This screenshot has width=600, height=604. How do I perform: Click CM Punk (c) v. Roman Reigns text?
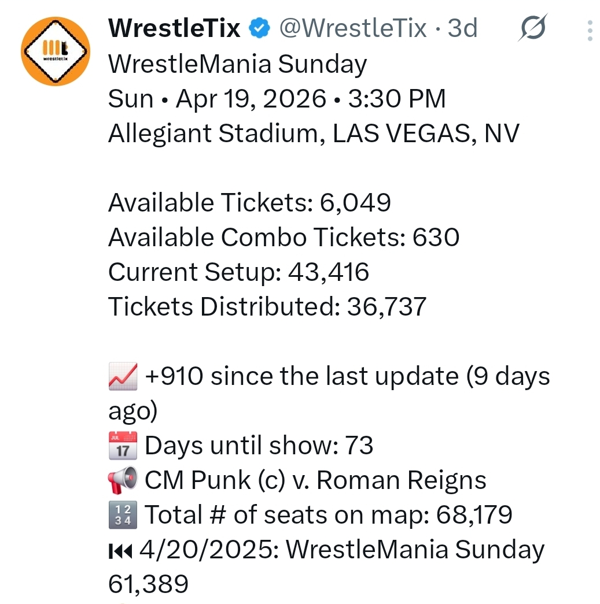(x=315, y=480)
